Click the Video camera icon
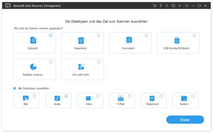 tap(89, 98)
